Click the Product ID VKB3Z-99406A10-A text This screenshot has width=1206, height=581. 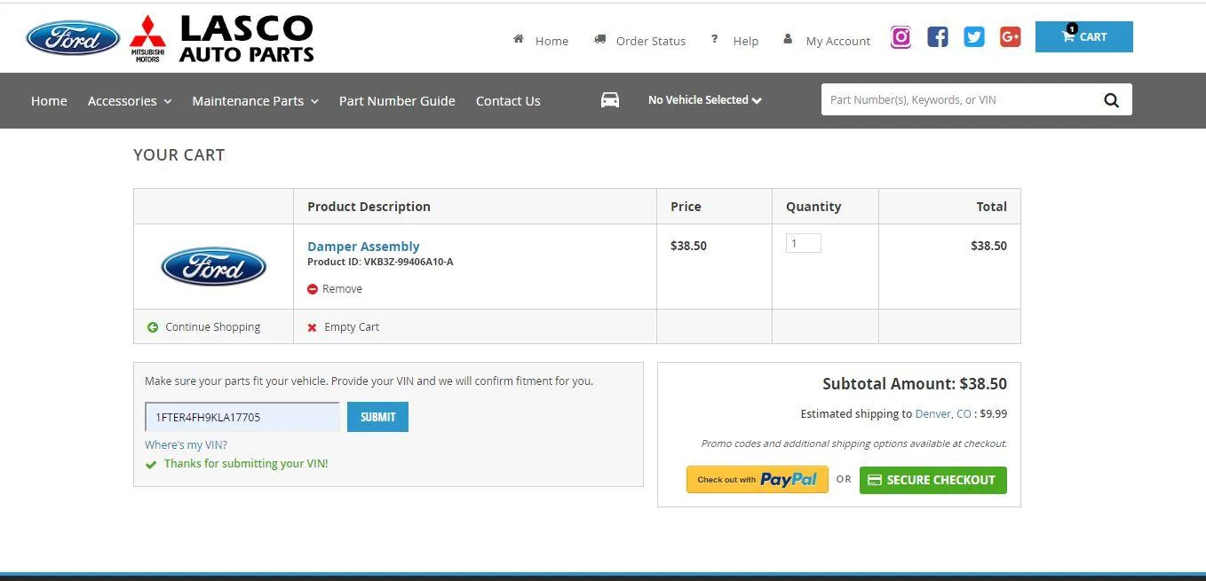click(380, 263)
